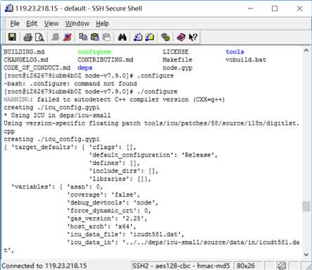The image size is (312, 270).
Task: Click the '80x26' terminal size status
Action: pos(246,266)
